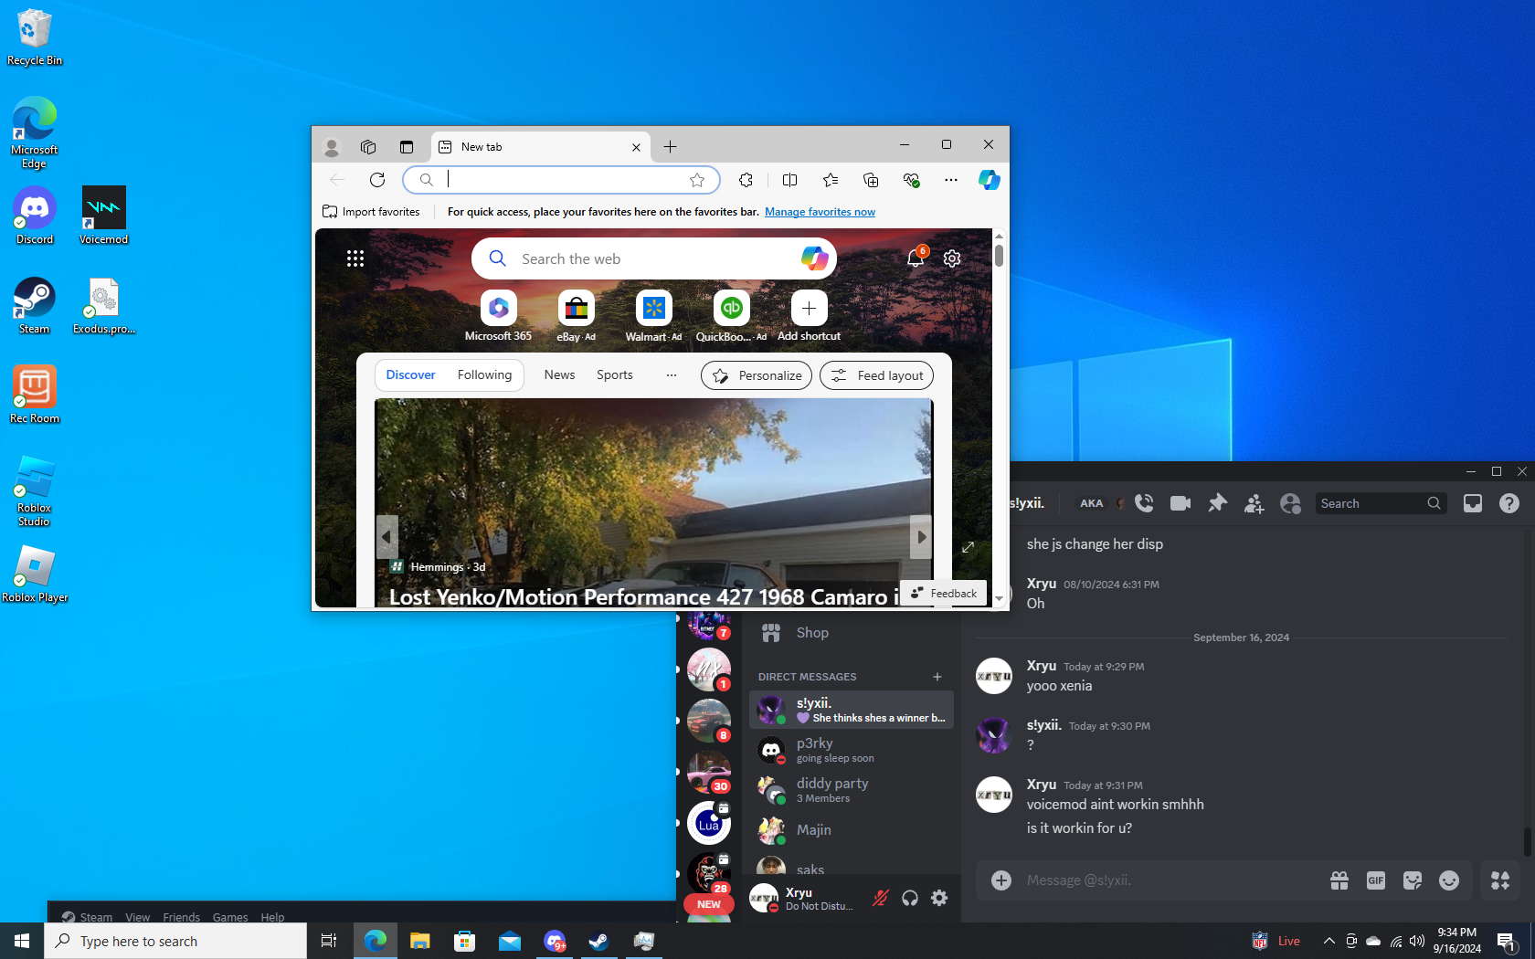Go to next news carousel slide

[921, 537]
